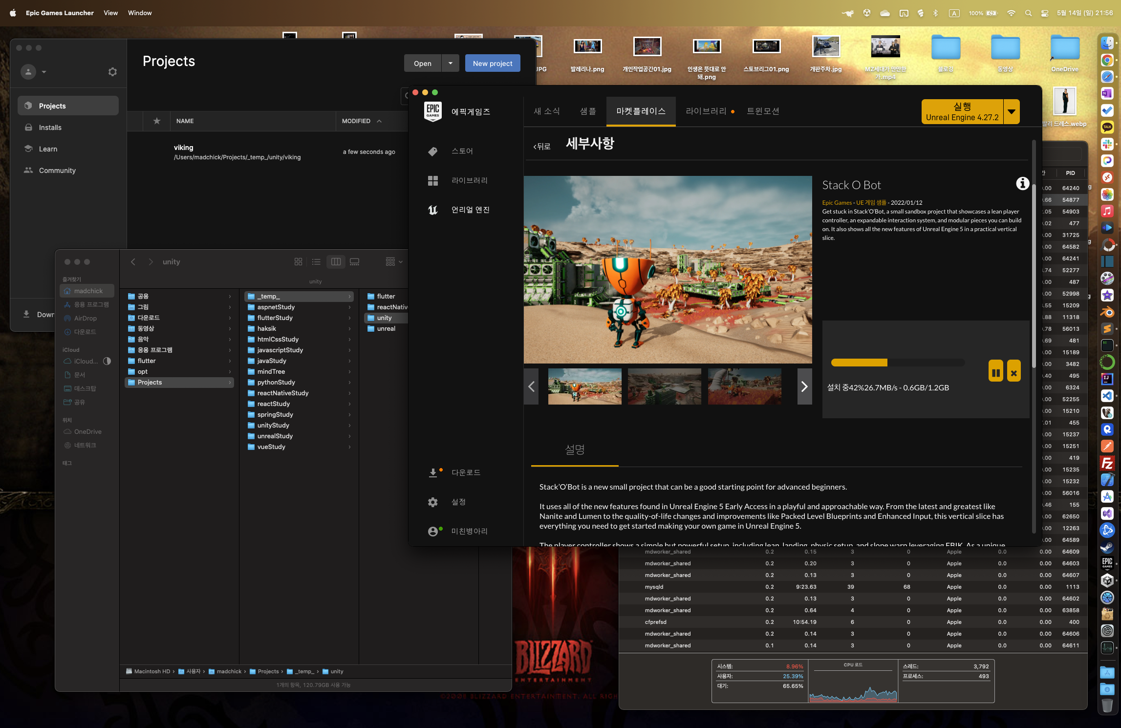This screenshot has width=1121, height=728.
Task: Cancel the Stack O Bot installation
Action: (x=1014, y=372)
